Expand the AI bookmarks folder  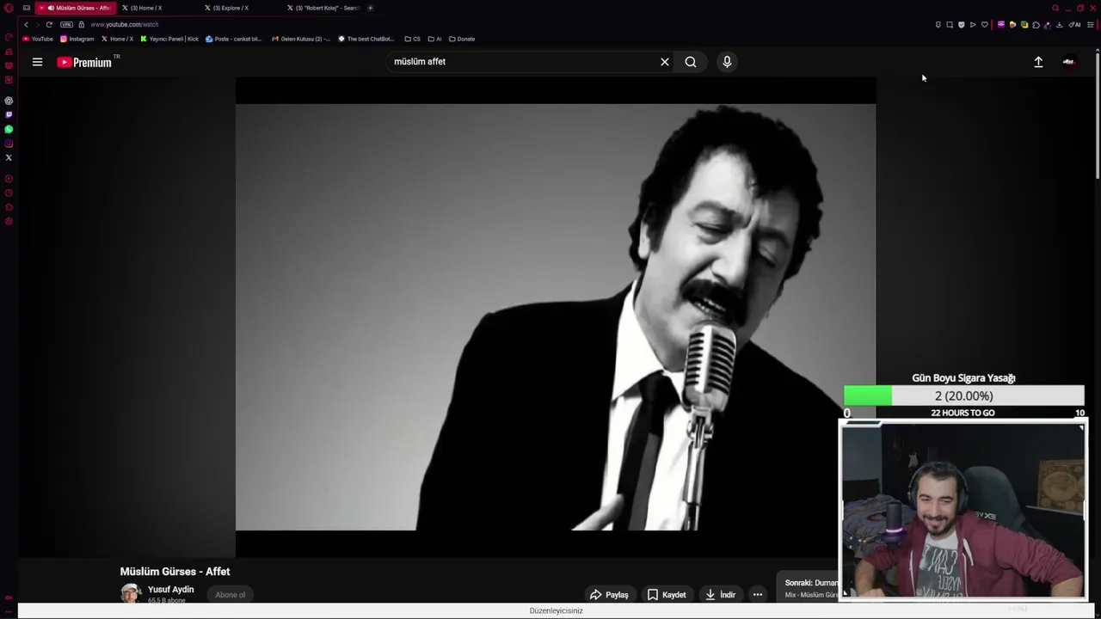[434, 39]
